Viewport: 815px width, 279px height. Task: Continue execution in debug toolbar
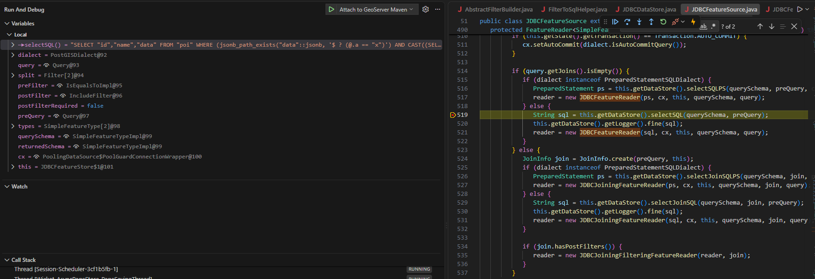pyautogui.click(x=615, y=22)
